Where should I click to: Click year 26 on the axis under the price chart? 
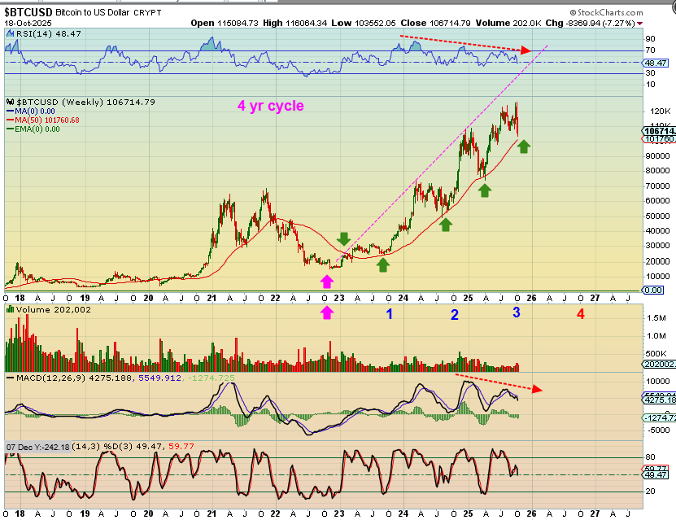pos(531,298)
